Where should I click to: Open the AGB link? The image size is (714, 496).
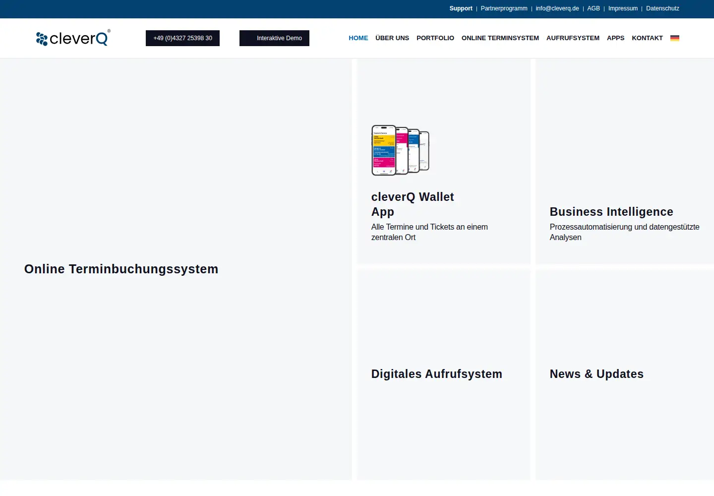(x=594, y=8)
